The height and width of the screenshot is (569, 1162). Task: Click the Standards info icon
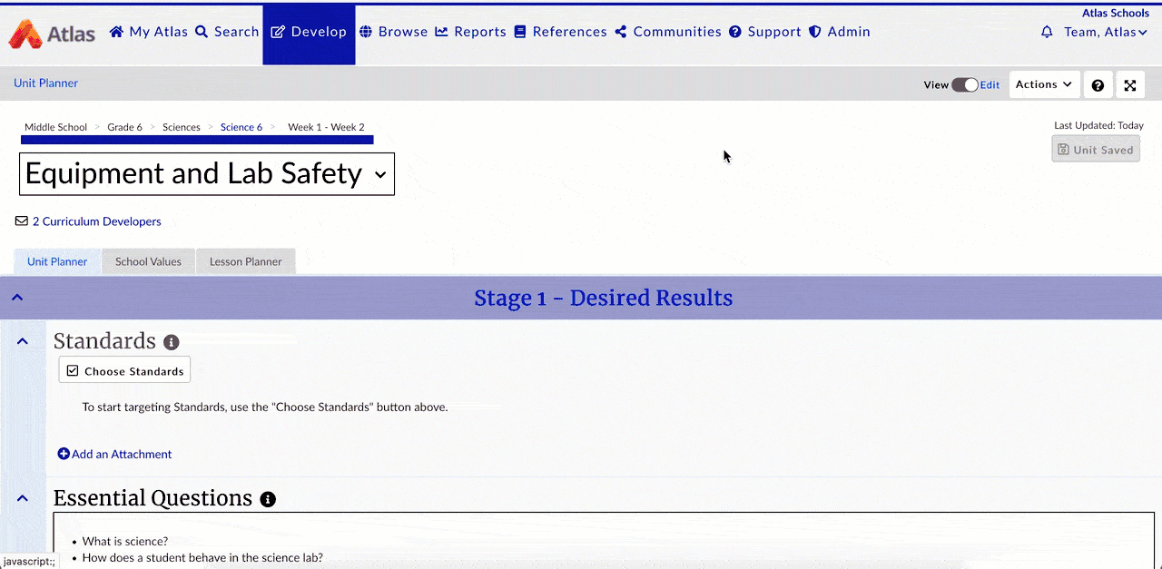pos(172,342)
